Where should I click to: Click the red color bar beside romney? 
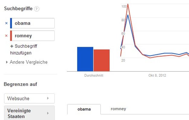pyautogui.click(x=11, y=36)
